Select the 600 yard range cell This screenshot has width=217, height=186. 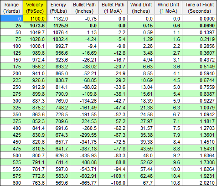(x=11, y=182)
